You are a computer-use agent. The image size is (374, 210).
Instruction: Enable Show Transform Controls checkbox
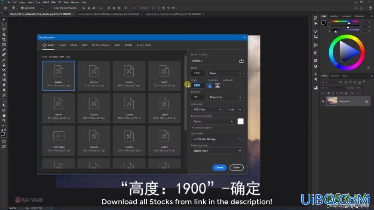pos(53,8)
